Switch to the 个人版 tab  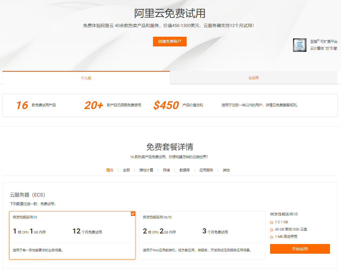tap(86, 78)
